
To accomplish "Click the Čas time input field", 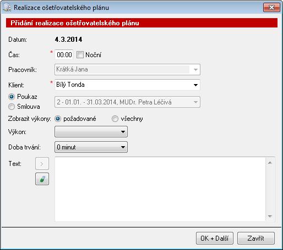I will coord(64,54).
